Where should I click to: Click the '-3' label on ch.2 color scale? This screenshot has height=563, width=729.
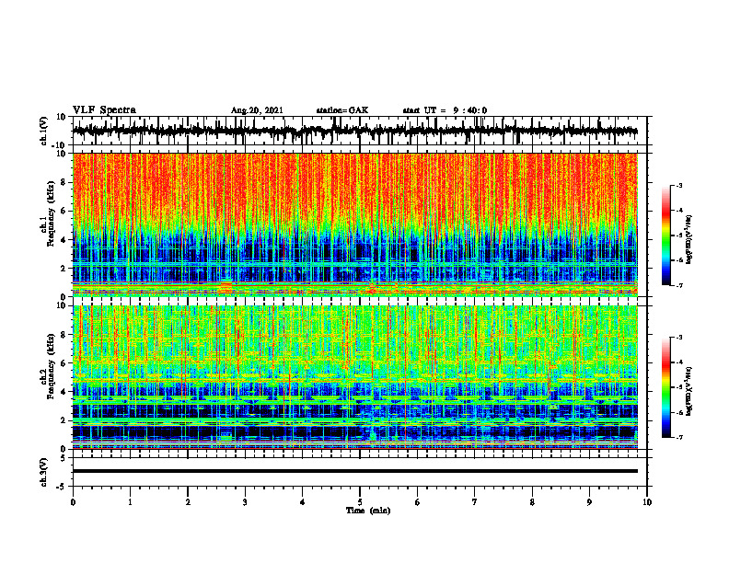tap(678, 338)
